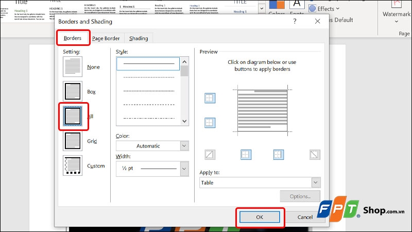Choose the Custom border setting icon
Viewport: 412px width, 232px height.
point(73,165)
